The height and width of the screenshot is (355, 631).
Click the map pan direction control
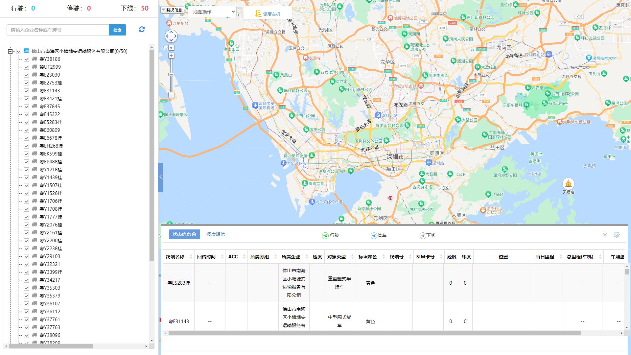[x=171, y=36]
